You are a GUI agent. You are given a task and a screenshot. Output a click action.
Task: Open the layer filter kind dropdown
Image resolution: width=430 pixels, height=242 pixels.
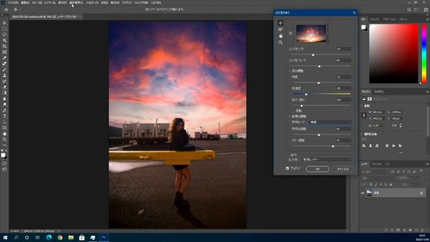[x=375, y=172]
